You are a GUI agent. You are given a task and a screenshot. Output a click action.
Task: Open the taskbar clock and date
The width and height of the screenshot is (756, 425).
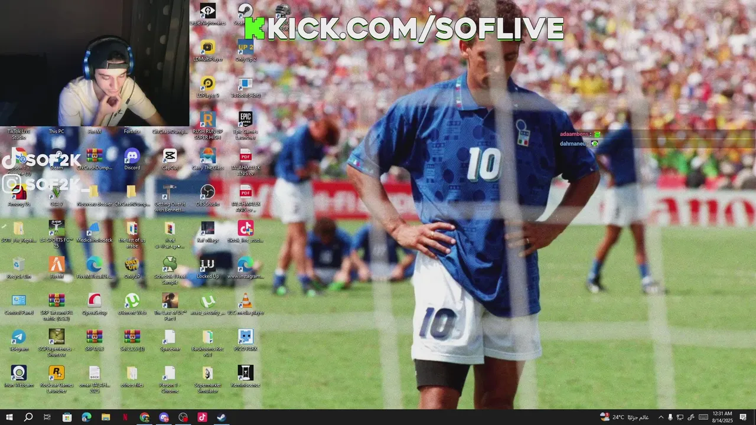(x=722, y=417)
